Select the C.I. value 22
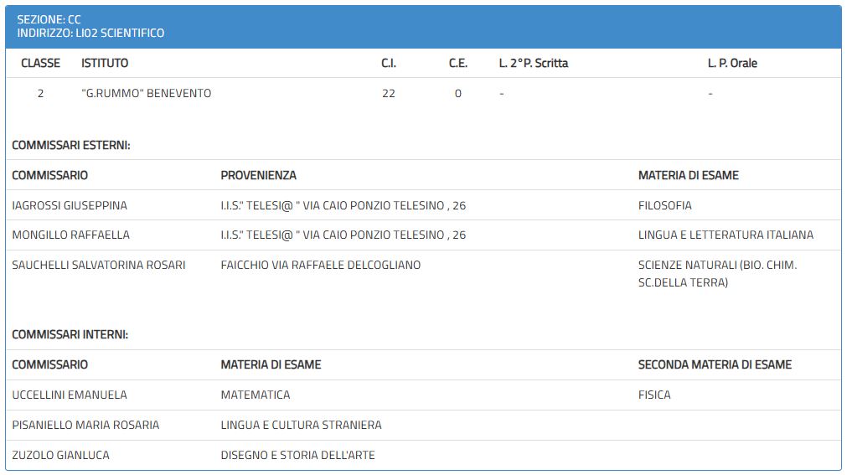This screenshot has width=852, height=475. point(389,94)
